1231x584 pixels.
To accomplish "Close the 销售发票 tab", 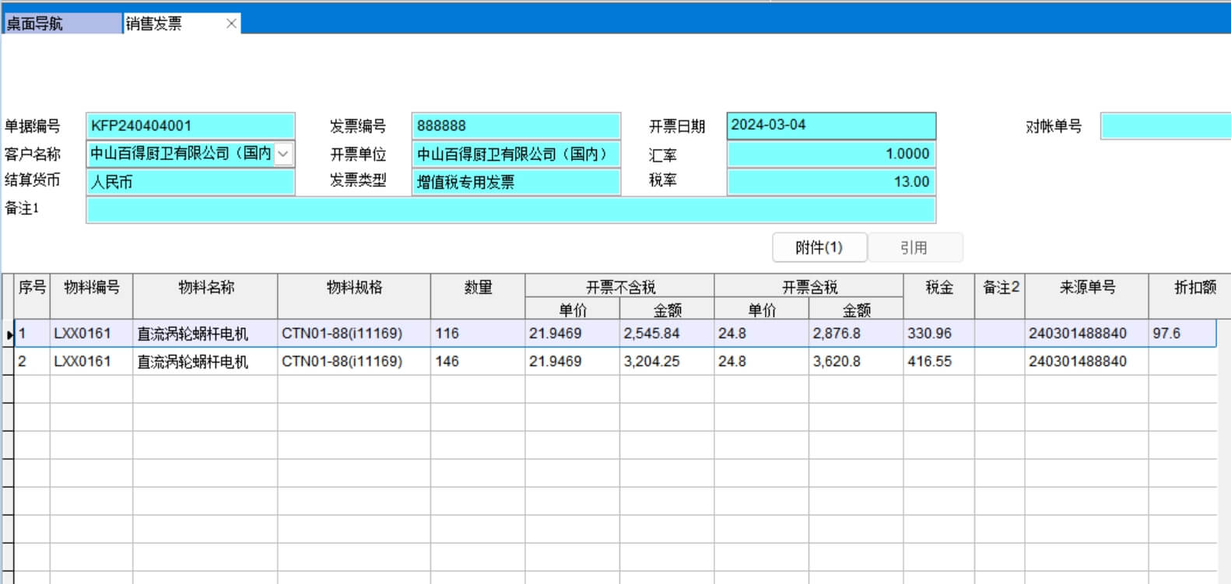I will (231, 23).
